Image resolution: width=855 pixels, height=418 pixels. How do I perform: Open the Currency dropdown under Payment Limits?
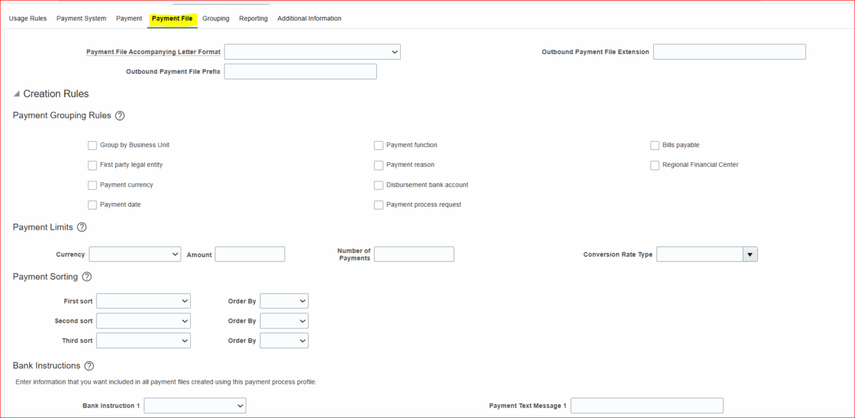135,254
